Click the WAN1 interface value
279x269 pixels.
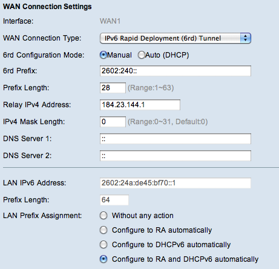[x=110, y=21]
